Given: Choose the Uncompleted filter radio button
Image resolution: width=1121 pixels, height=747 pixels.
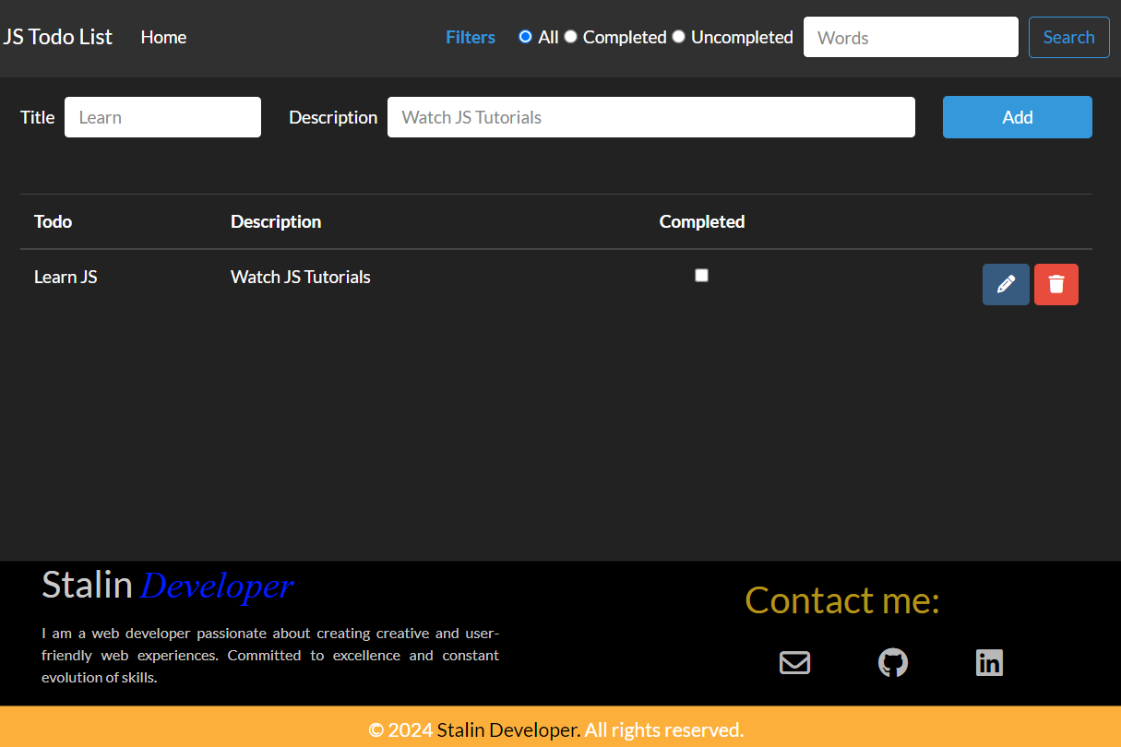Looking at the screenshot, I should (x=679, y=37).
